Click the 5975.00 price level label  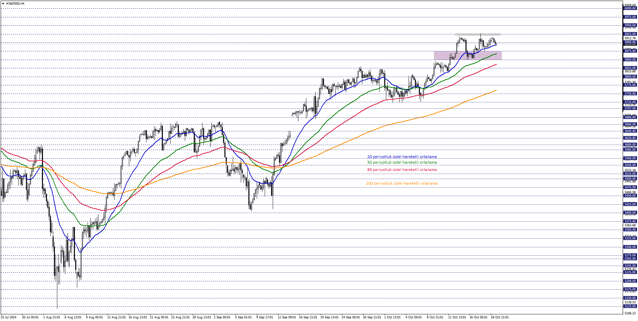[630, 17]
